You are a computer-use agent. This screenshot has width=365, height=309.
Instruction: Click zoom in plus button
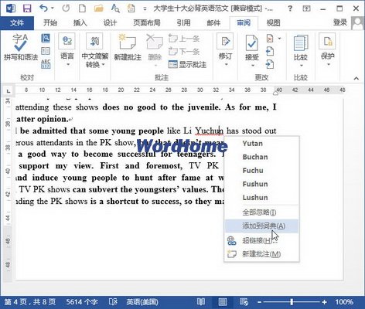[324, 302]
